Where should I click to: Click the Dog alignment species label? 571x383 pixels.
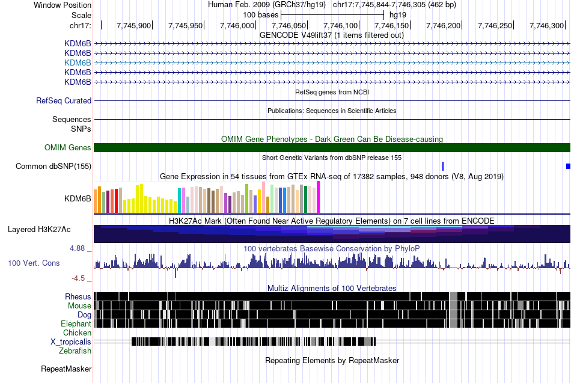pyautogui.click(x=84, y=315)
